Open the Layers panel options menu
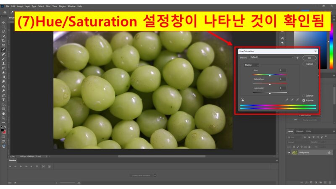 coord(334,131)
